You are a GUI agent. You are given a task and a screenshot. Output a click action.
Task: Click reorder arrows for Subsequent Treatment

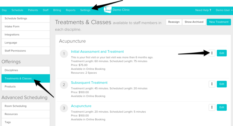point(212,84)
